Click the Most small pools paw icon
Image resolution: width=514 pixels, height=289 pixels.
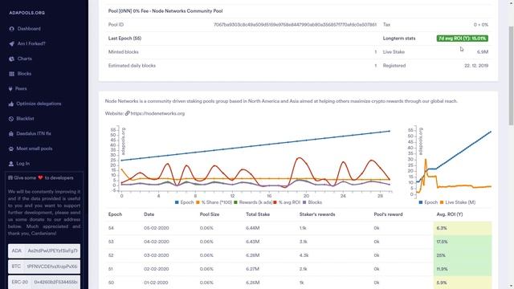pos(11,149)
